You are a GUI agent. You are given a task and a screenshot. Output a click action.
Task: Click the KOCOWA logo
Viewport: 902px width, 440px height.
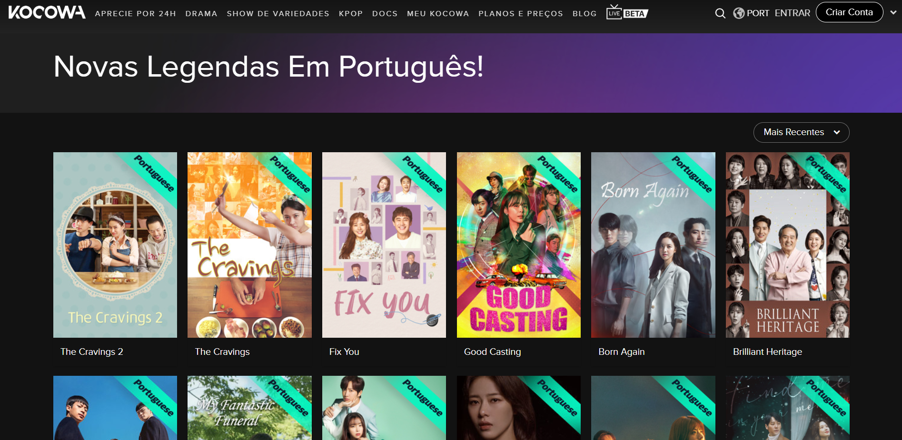[x=47, y=12]
